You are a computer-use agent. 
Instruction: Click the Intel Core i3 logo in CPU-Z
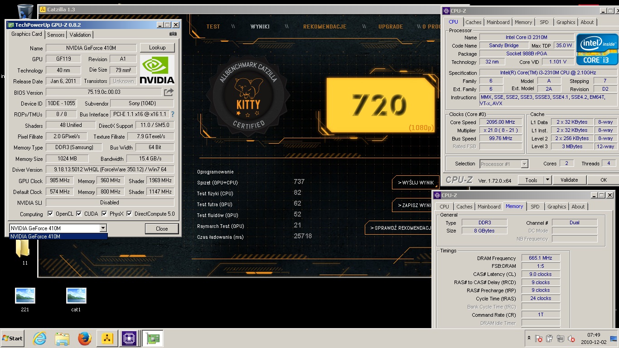pyautogui.click(x=597, y=49)
